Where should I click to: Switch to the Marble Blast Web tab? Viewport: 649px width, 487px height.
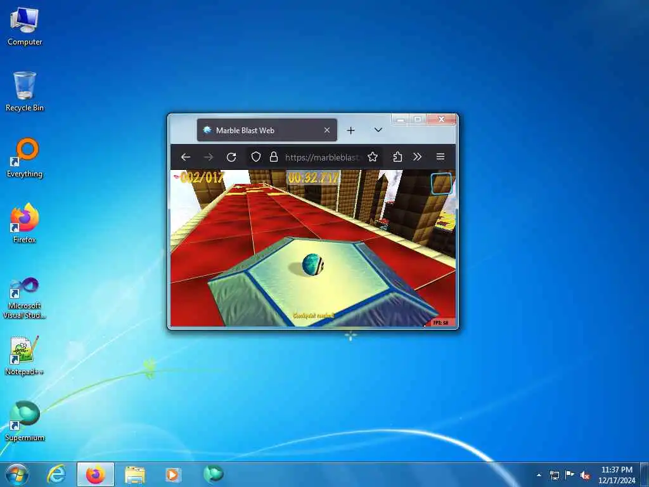[x=267, y=130]
